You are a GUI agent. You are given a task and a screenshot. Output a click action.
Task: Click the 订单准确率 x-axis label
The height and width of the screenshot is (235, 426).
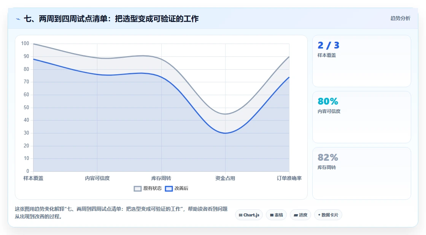pyautogui.click(x=289, y=178)
